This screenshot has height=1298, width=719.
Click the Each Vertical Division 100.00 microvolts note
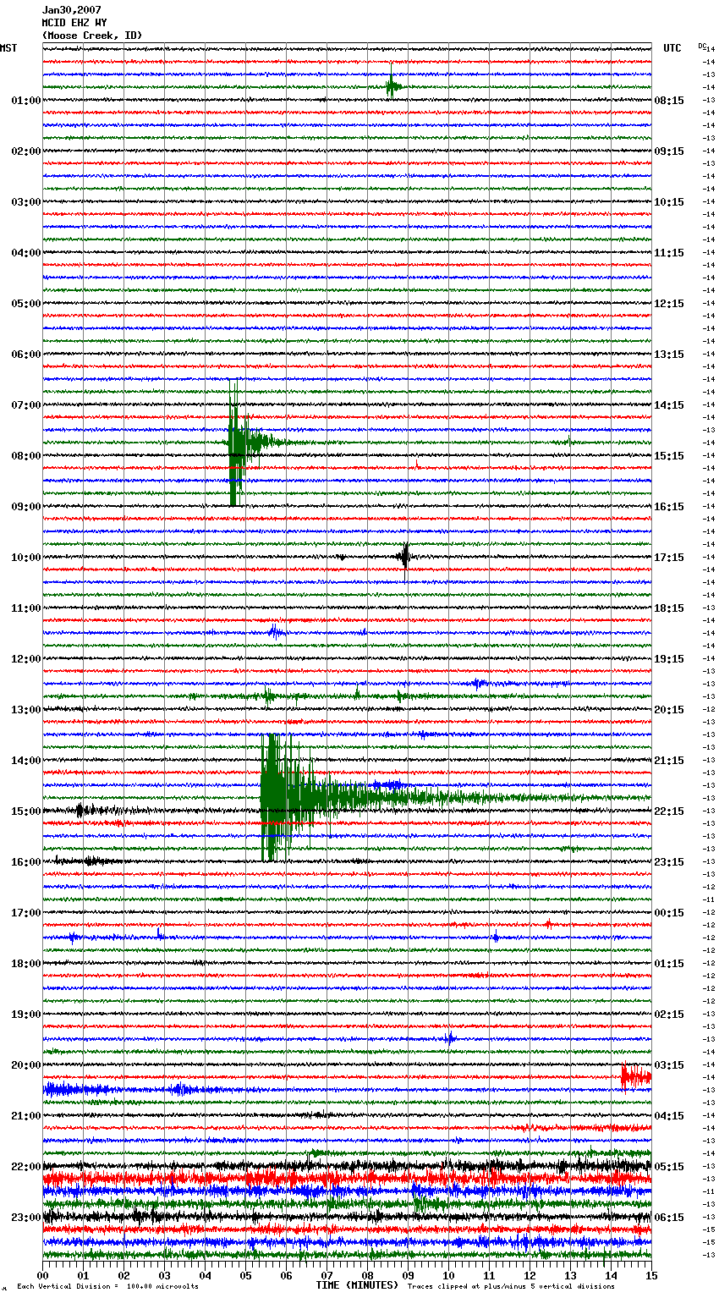click(x=107, y=1286)
